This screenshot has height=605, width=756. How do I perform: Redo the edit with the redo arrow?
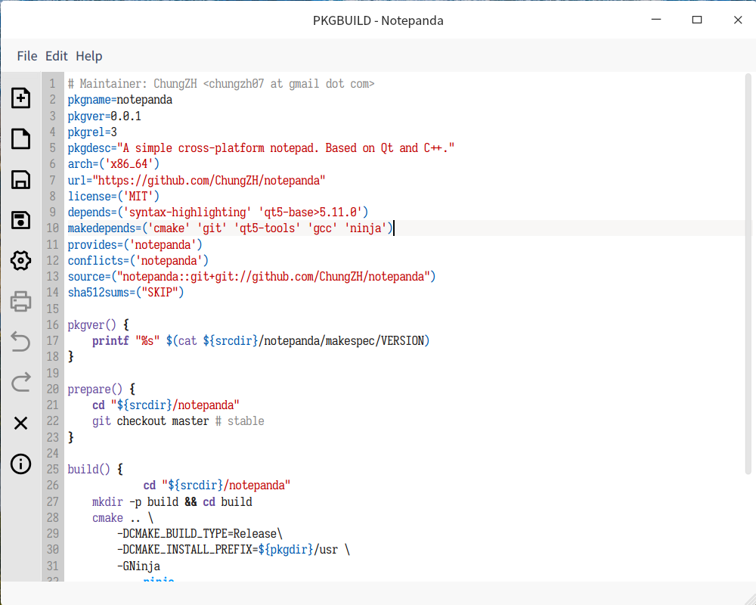20,383
